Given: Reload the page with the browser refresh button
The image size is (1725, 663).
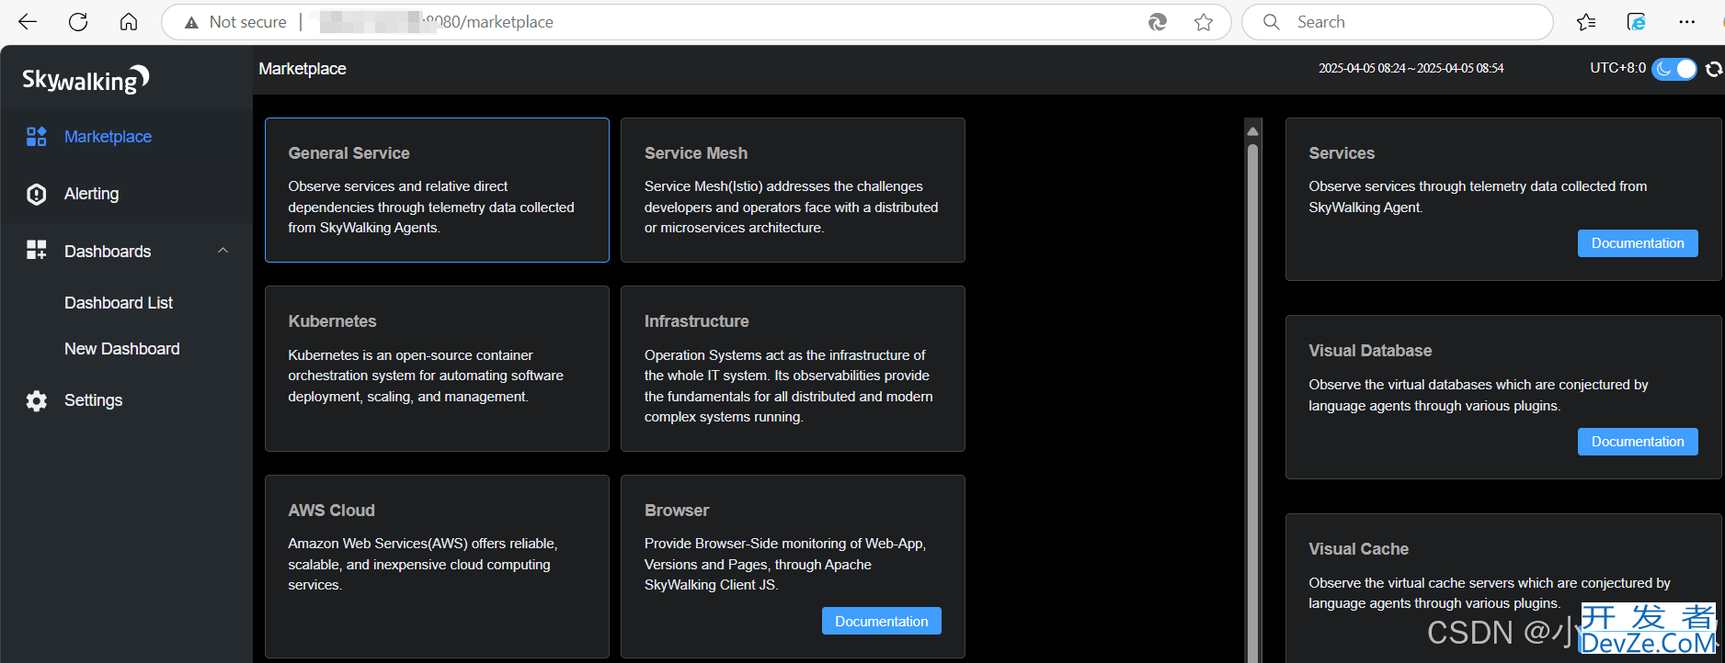Looking at the screenshot, I should [78, 22].
